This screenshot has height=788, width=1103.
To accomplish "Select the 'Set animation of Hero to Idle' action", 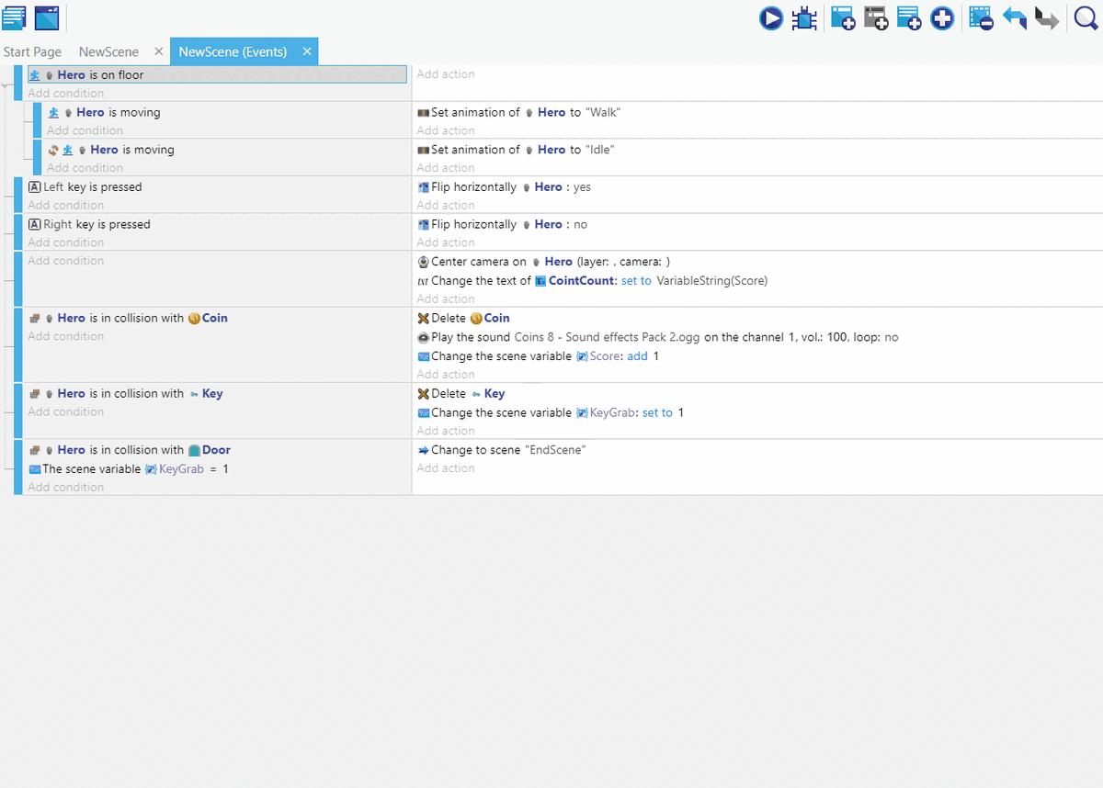I will tap(514, 150).
